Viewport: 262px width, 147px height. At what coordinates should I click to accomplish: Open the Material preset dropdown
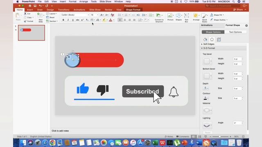coord(208,110)
